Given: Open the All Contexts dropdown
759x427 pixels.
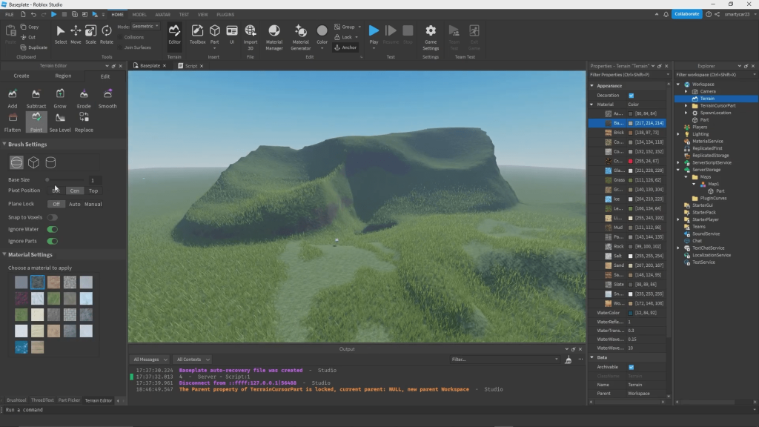Looking at the screenshot, I should click(x=193, y=360).
